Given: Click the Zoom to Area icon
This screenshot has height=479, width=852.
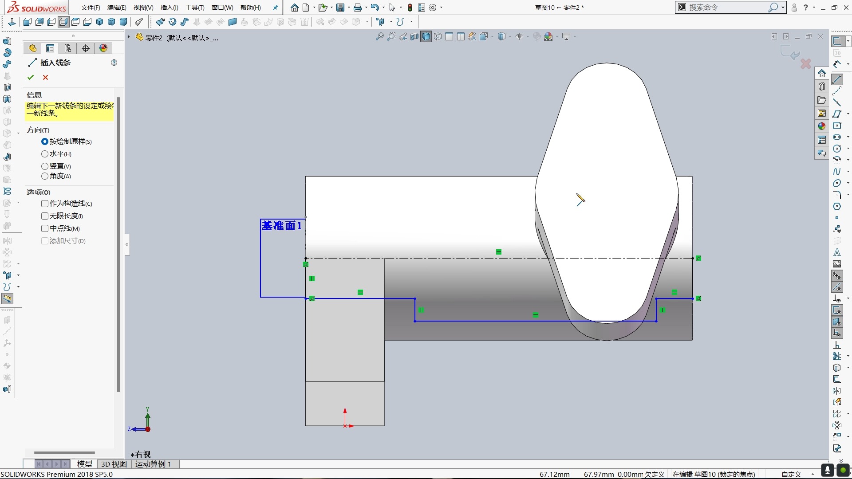Looking at the screenshot, I should [391, 36].
